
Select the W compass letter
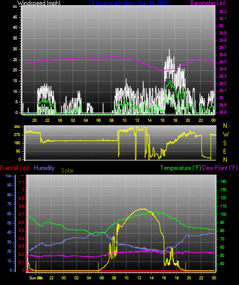click(226, 135)
